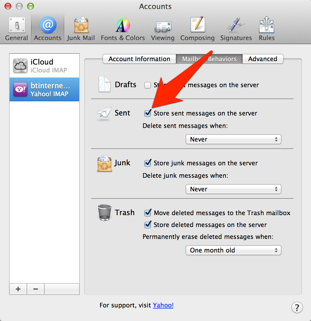Select the Mailbox Behaviors tab
This screenshot has width=311, height=321.
(209, 59)
